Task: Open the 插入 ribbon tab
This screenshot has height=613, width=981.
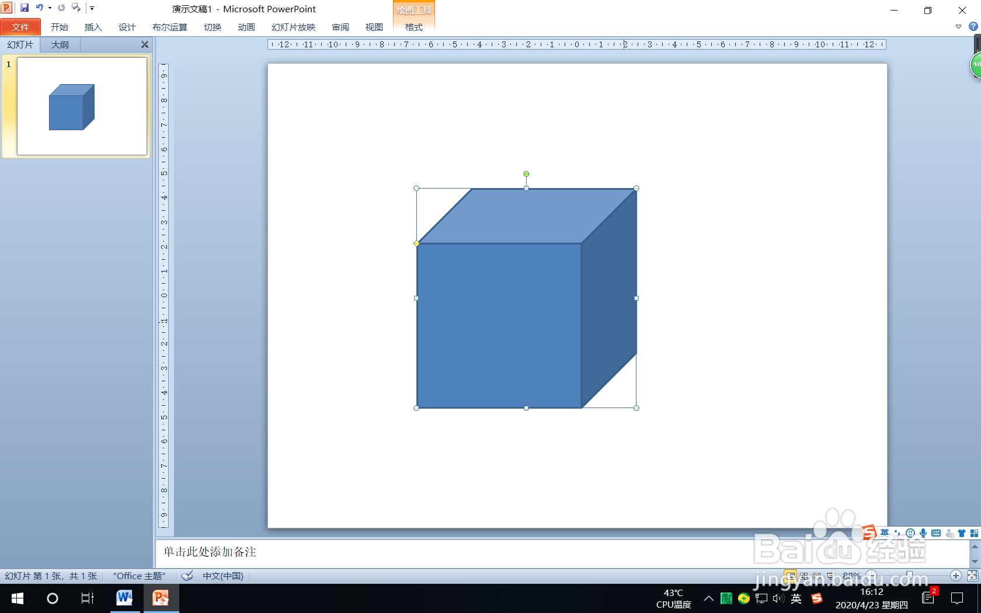Action: [93, 27]
